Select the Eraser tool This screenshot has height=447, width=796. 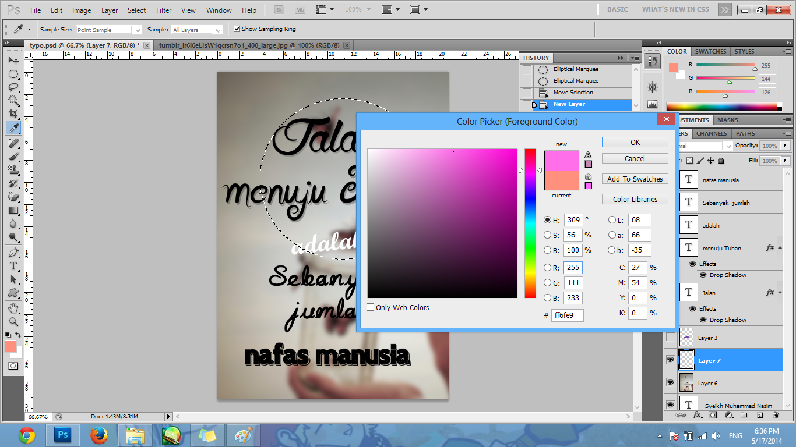[x=13, y=196]
